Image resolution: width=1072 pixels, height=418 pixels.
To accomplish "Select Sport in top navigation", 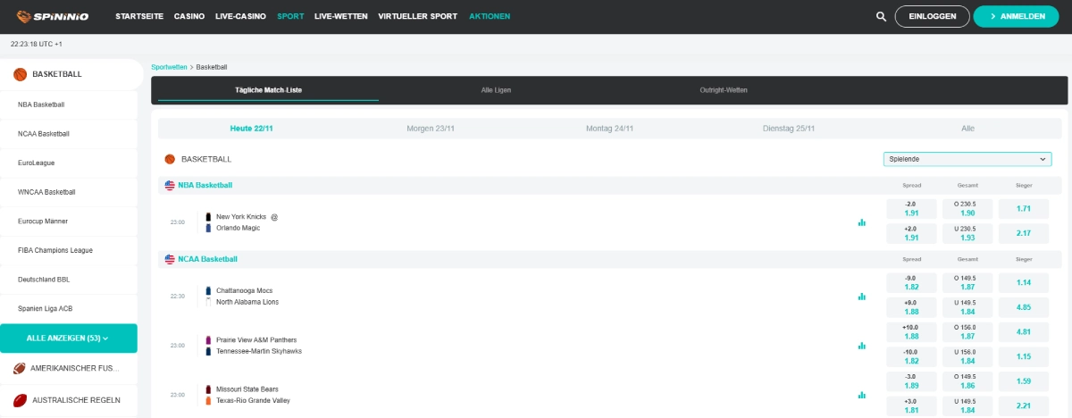I will click(290, 16).
